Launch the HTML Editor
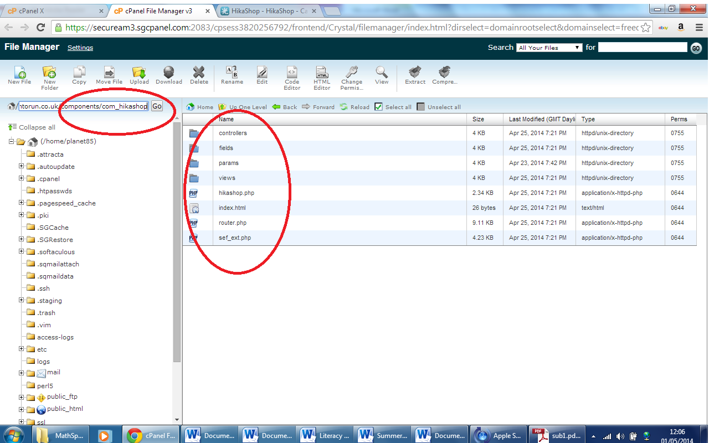Screen dimensions: 709x443 [322, 72]
